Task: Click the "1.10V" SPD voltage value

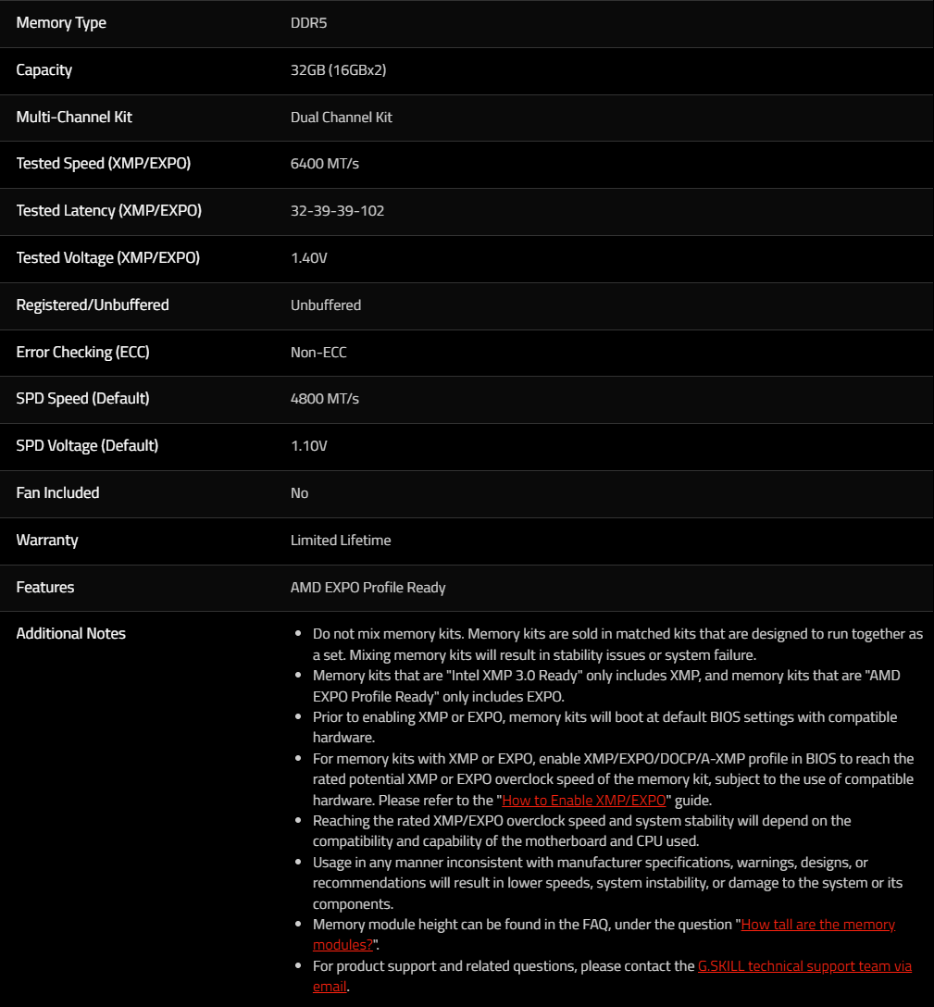Action: (x=308, y=446)
